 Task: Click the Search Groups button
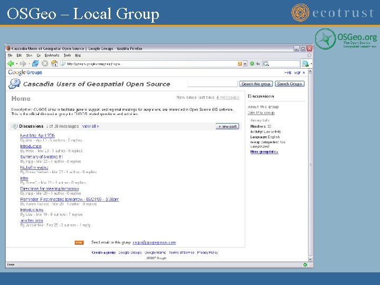[290, 84]
